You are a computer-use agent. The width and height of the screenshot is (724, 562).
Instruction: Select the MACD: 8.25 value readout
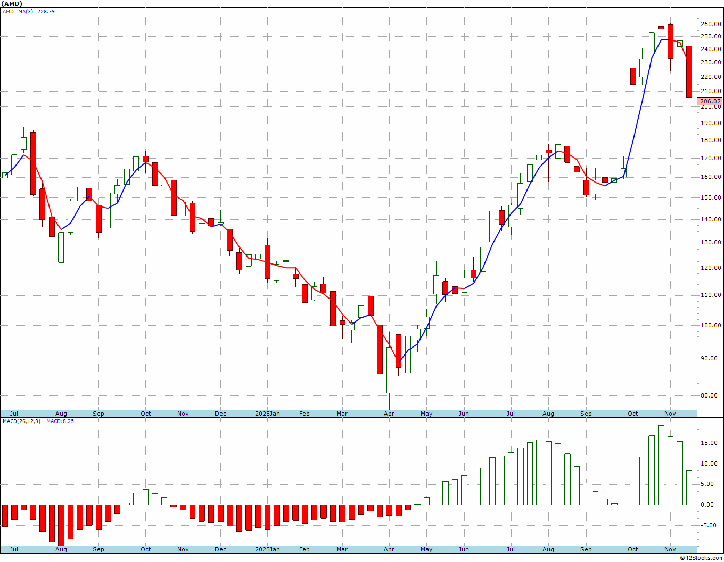[x=60, y=421]
